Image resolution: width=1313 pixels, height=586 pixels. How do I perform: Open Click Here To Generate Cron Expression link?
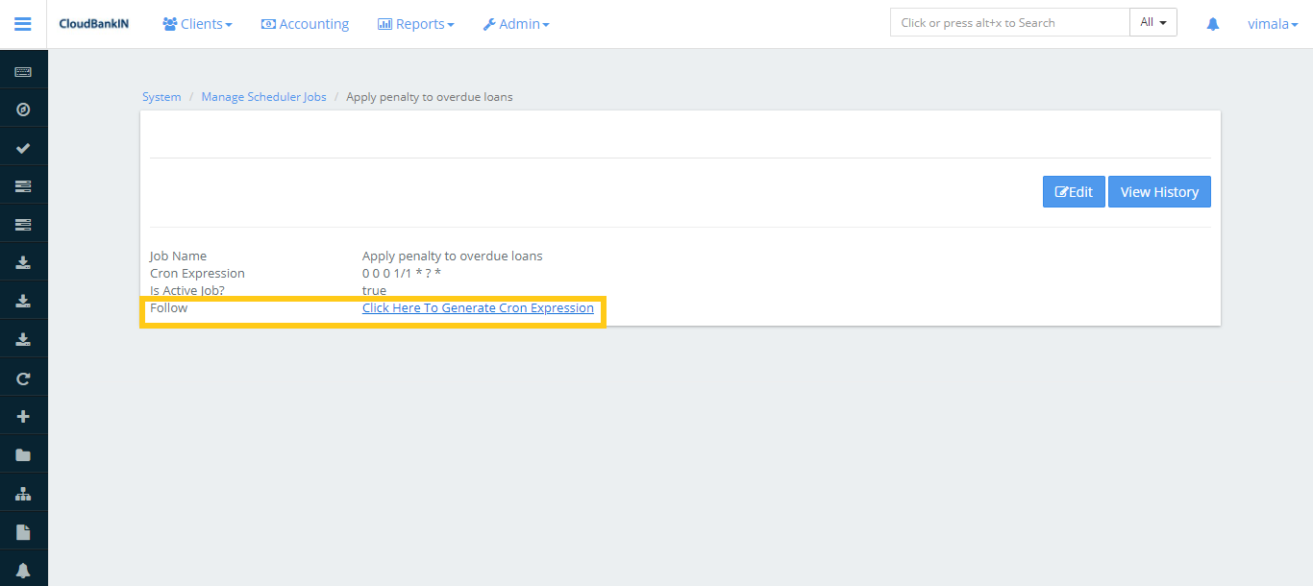pyautogui.click(x=478, y=308)
